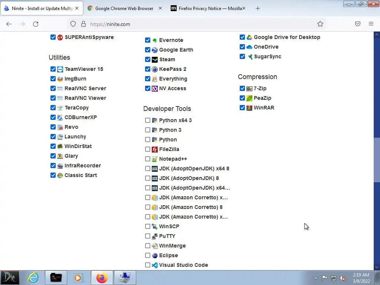Uncheck the Glary checkbox
This screenshot has height=285, width=380.
53,156
